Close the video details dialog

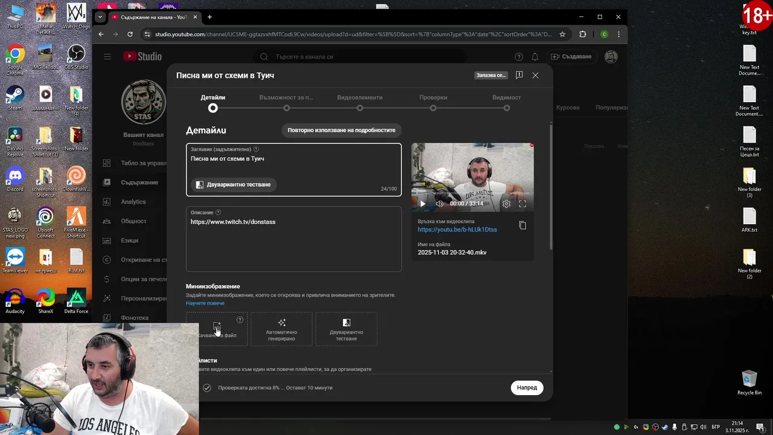[535, 75]
